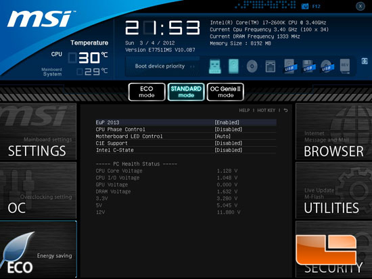Click the Boot device priority label

coord(160,66)
